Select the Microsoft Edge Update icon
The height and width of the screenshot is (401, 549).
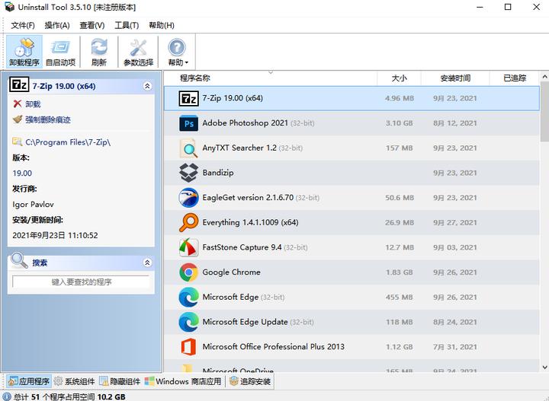point(188,322)
